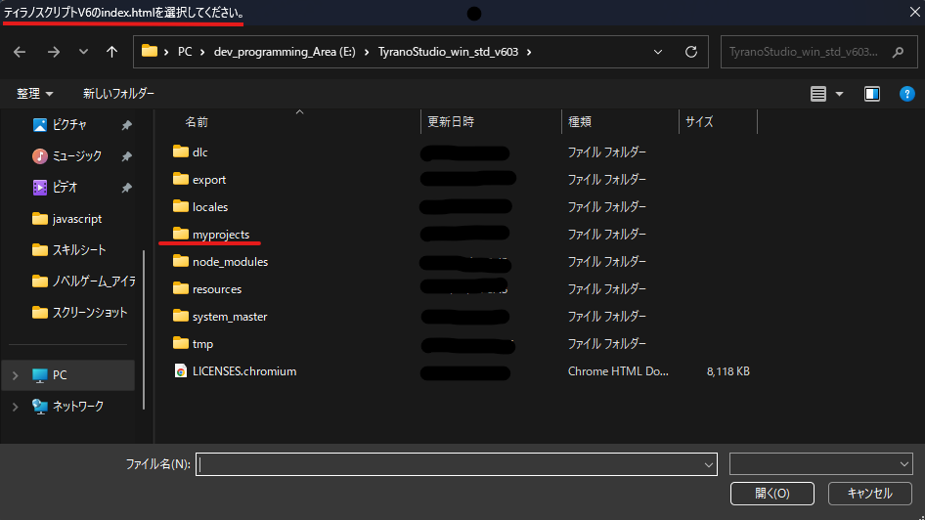Open the file type filter dropdown
The image size is (925, 520).
820,464
